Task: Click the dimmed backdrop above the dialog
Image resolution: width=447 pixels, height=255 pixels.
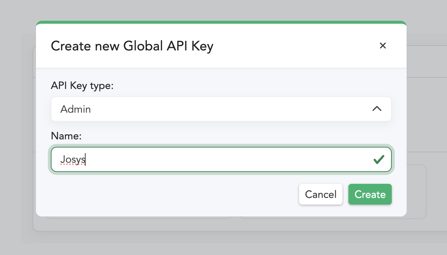Action: click(x=222, y=9)
